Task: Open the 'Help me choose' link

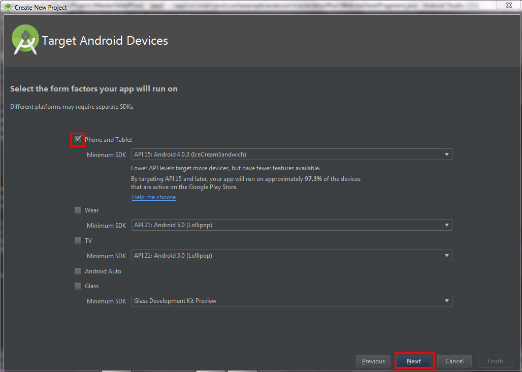Action: tap(154, 197)
